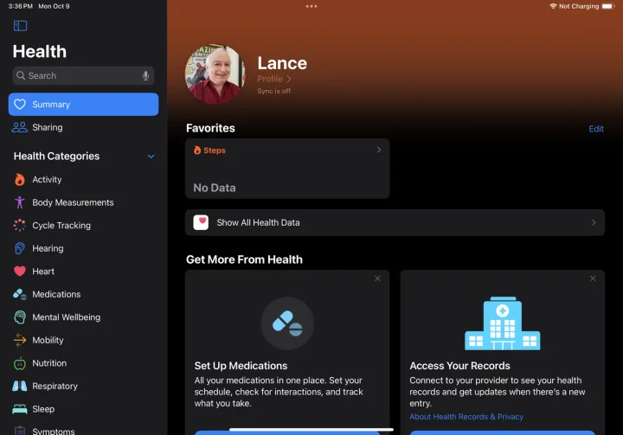Open Show All Health Data row
Viewport: 623px width, 435px height.
coord(395,222)
